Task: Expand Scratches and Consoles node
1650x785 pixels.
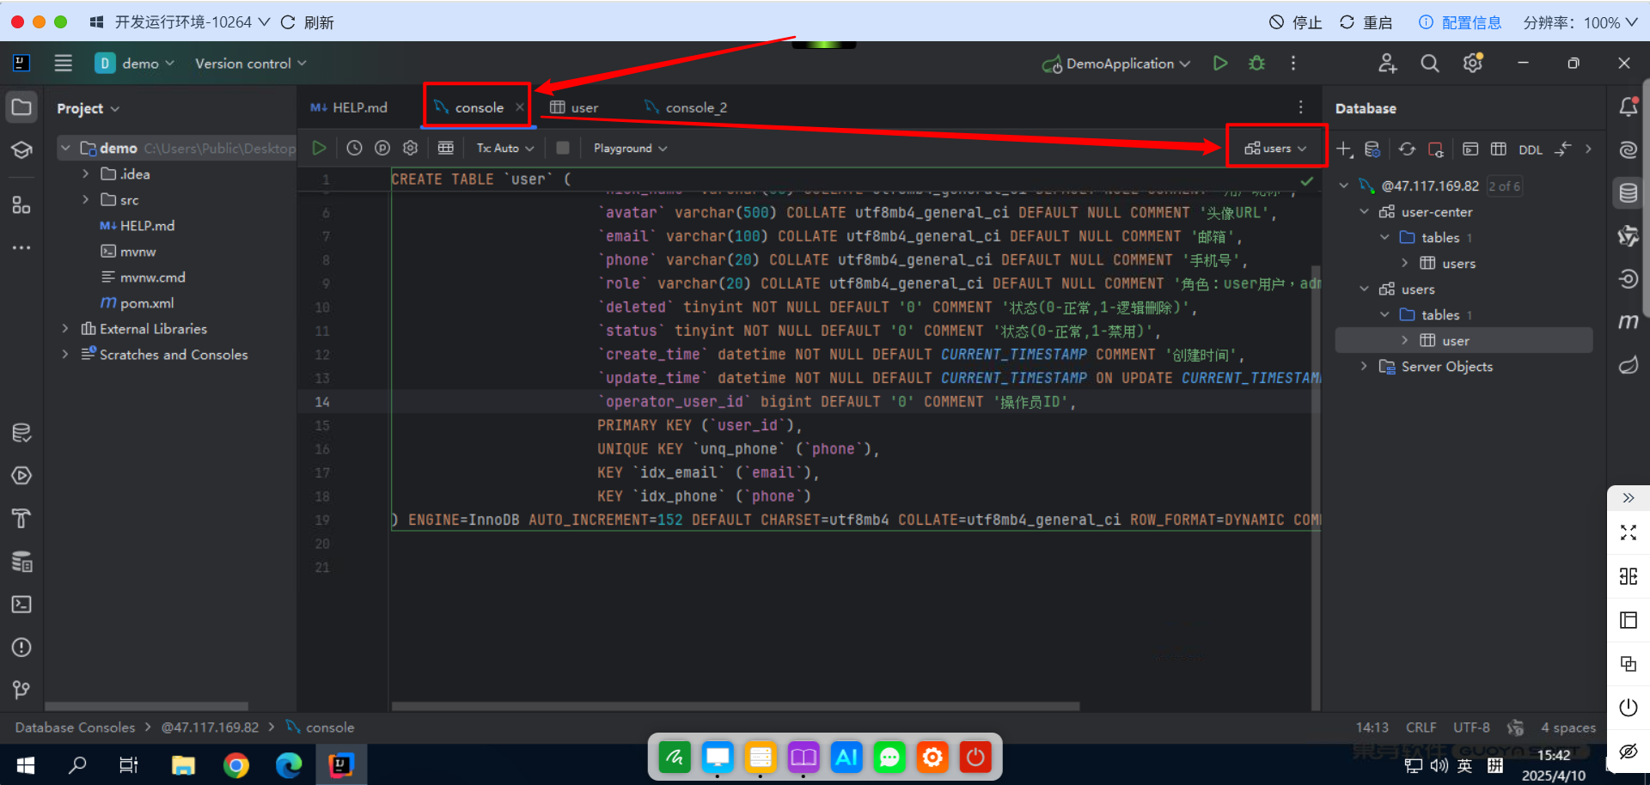Action: [65, 354]
